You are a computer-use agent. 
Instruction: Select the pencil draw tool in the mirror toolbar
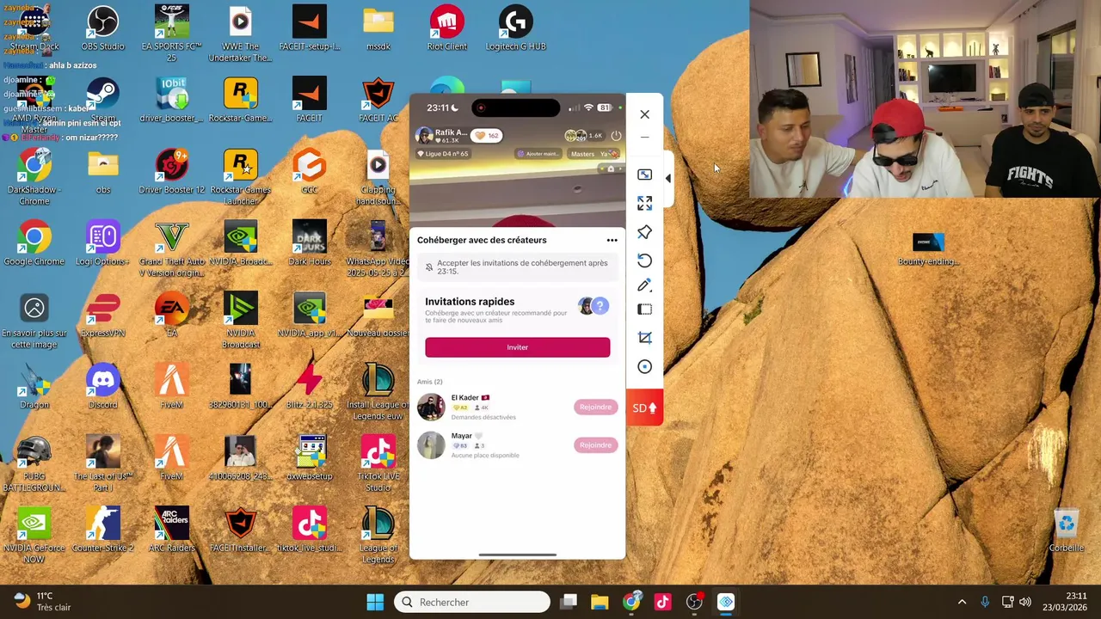pyautogui.click(x=644, y=285)
